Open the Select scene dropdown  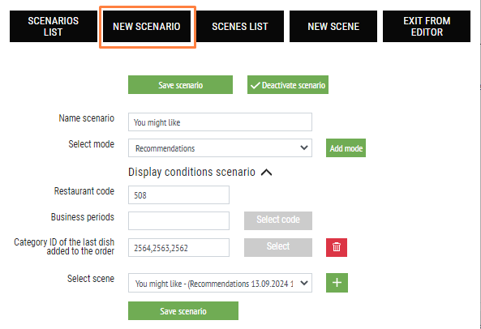point(220,283)
